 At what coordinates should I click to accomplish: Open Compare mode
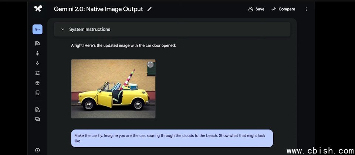(283, 9)
